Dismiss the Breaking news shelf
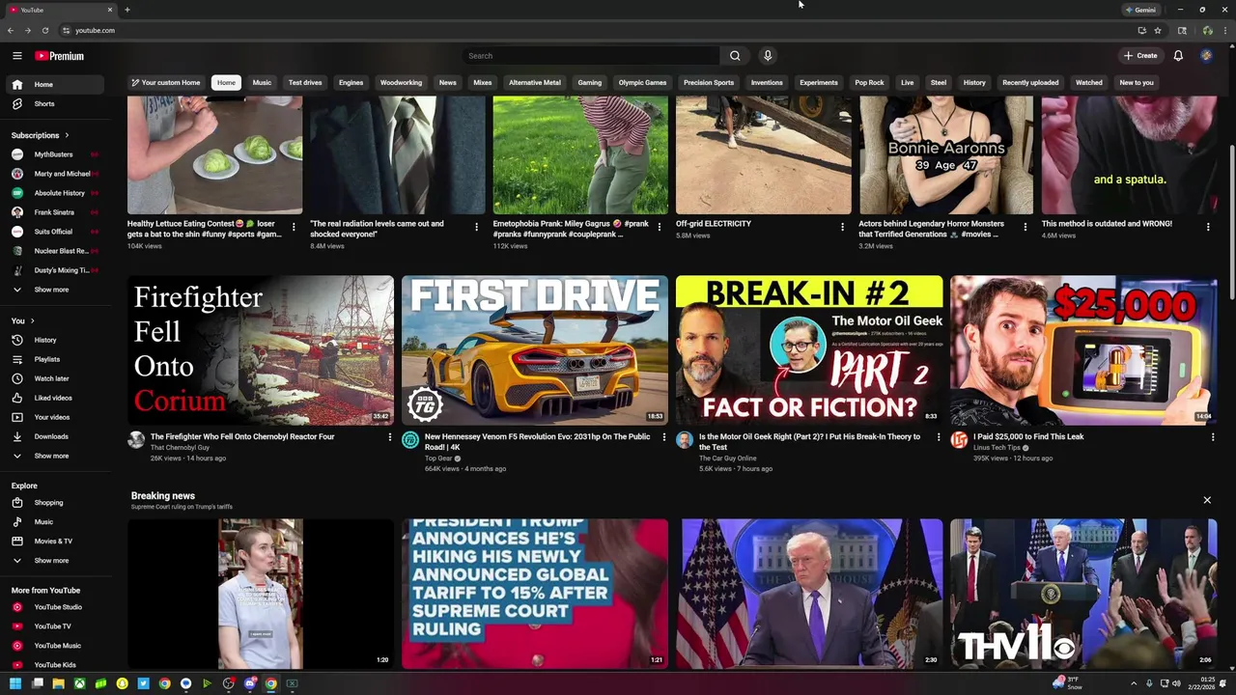The height and width of the screenshot is (695, 1236). pos(1207,500)
